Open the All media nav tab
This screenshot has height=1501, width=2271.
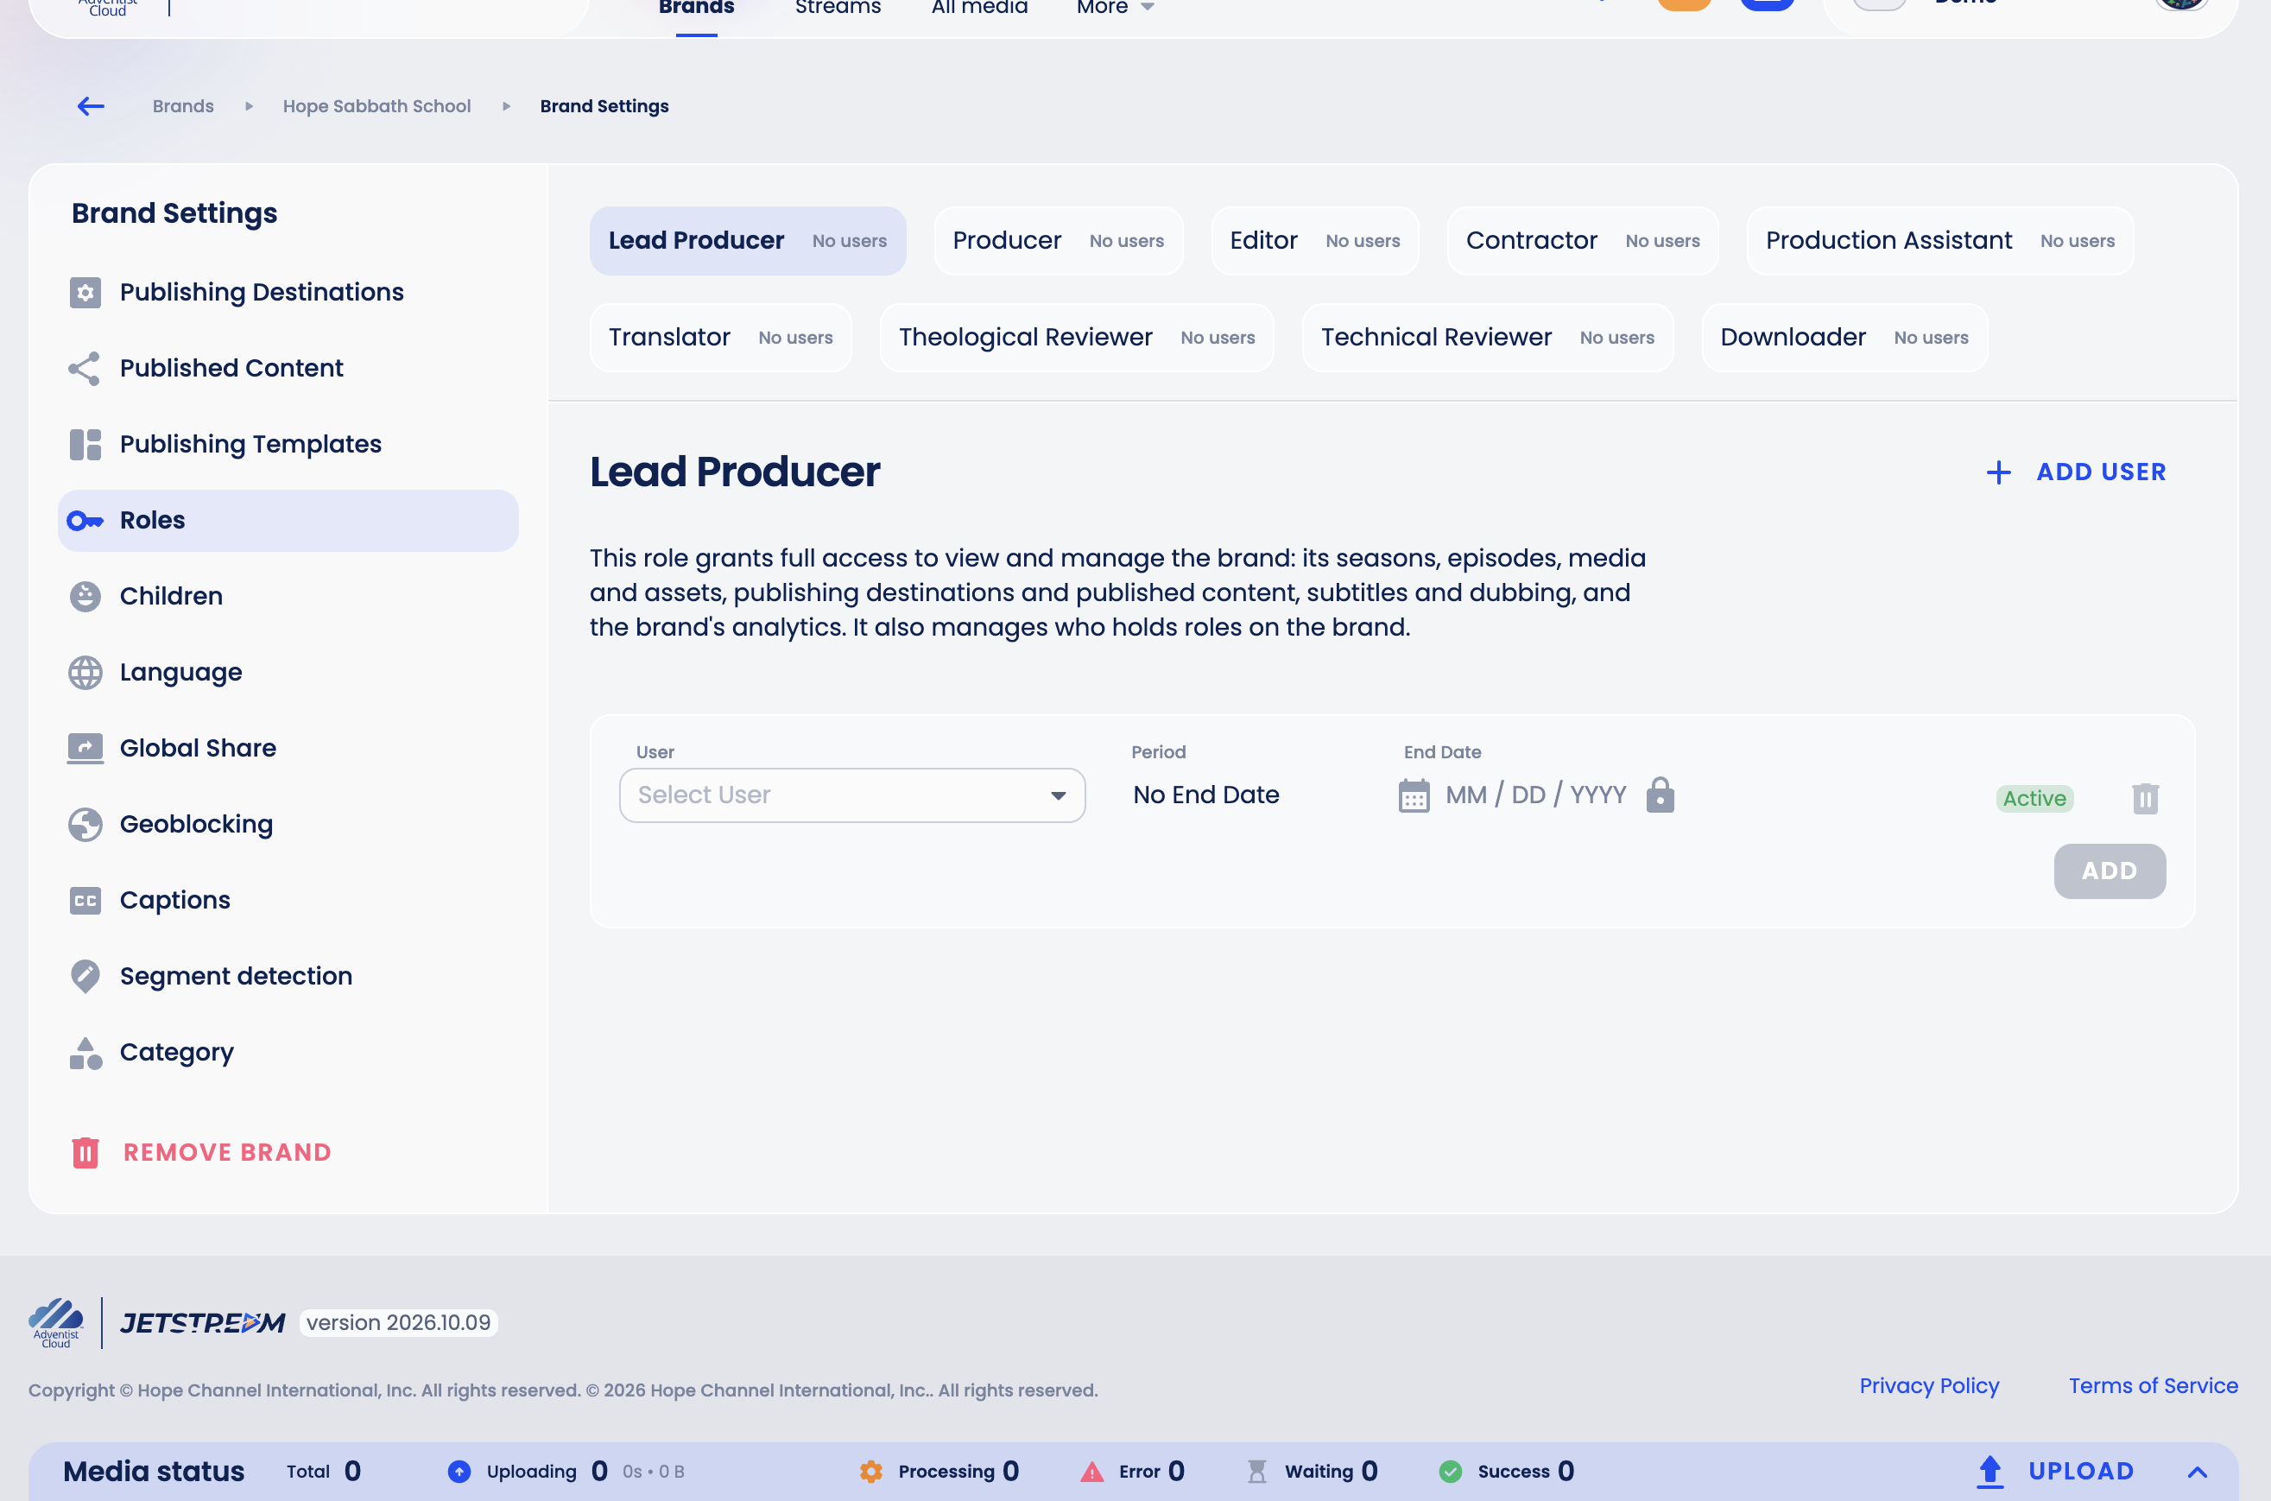pyautogui.click(x=979, y=8)
